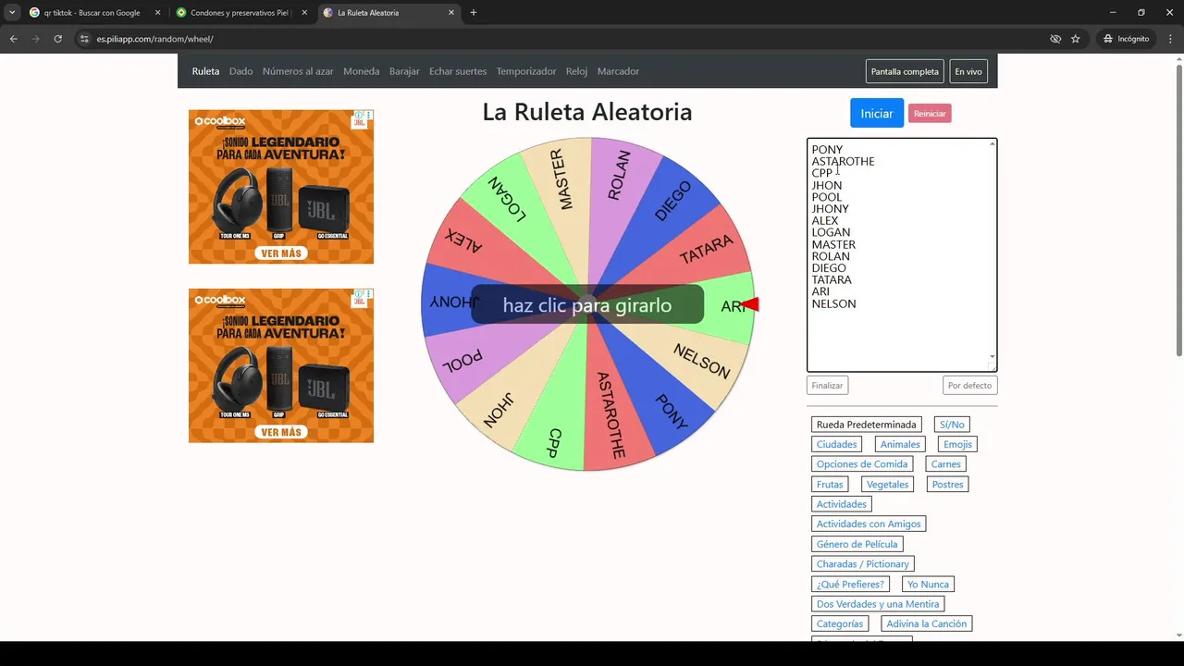This screenshot has width=1184, height=666.
Task: Select the Género de Película preset
Action: (x=857, y=544)
